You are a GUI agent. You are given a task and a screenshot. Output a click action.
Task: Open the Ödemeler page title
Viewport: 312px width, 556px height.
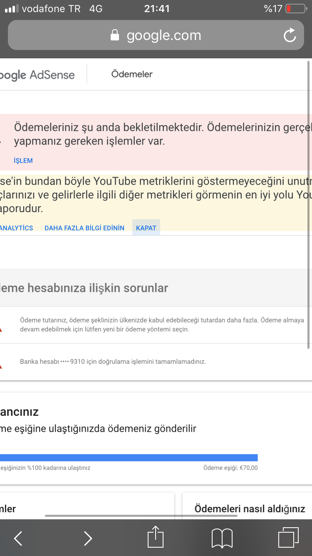[x=132, y=74]
